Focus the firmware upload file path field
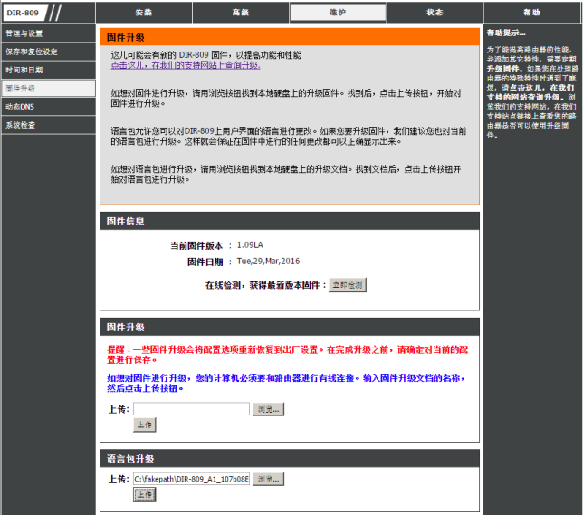The image size is (583, 515). (191, 409)
